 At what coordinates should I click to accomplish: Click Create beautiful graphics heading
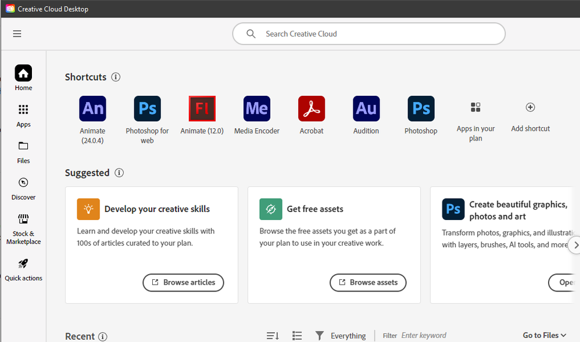point(518,210)
